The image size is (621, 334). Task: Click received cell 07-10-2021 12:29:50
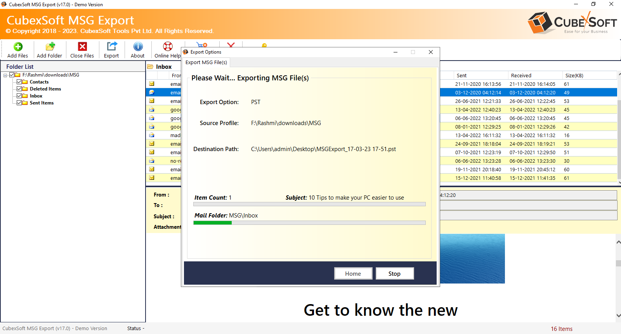532,152
